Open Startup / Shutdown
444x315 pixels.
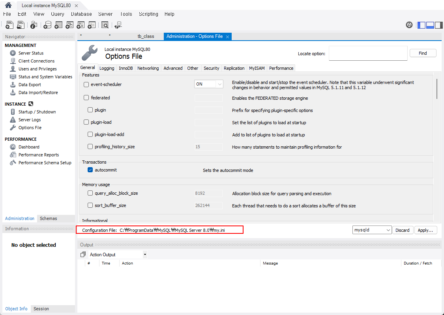point(37,112)
